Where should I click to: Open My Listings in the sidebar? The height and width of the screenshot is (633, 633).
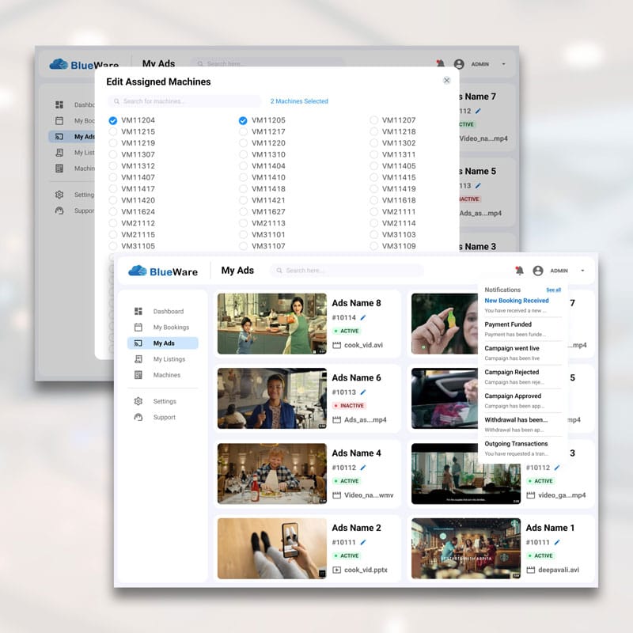(x=169, y=359)
